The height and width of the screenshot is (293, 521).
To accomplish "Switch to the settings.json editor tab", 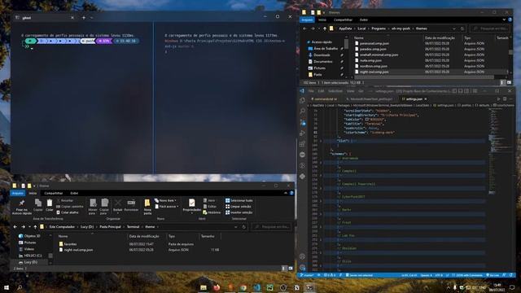I will coord(414,99).
